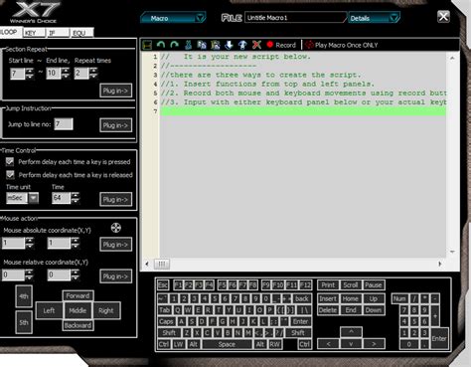
Task: Click Plug in button for Jump Instruction
Action: coord(115,125)
